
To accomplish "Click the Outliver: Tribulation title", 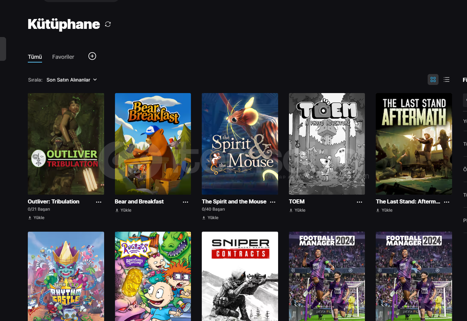I will tap(54, 201).
